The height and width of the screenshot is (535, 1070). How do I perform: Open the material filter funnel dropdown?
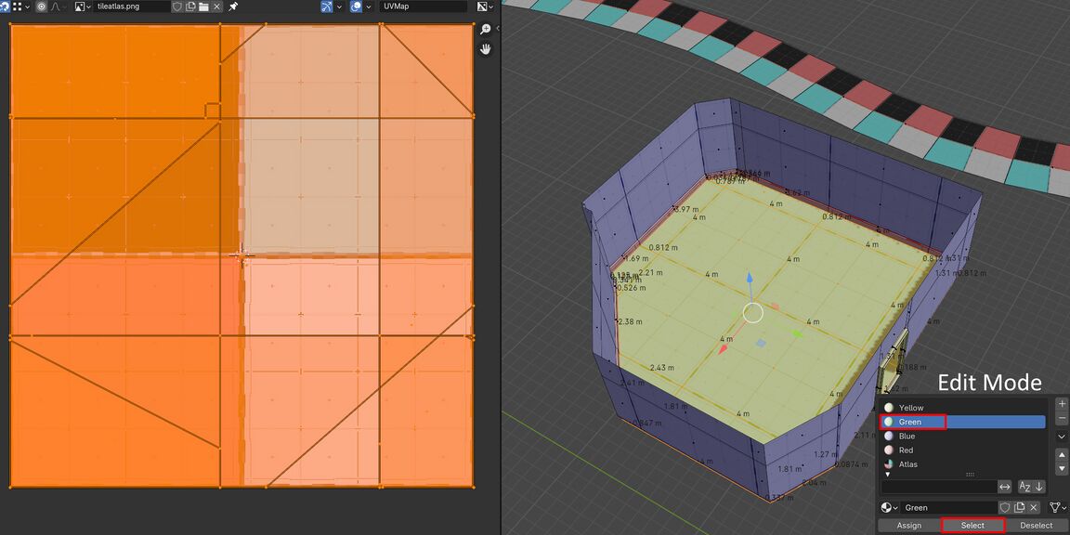[x=1055, y=508]
